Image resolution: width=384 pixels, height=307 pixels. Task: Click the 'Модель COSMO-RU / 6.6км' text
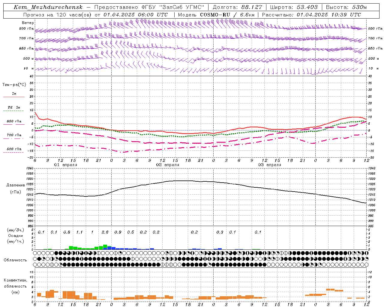[216, 15]
